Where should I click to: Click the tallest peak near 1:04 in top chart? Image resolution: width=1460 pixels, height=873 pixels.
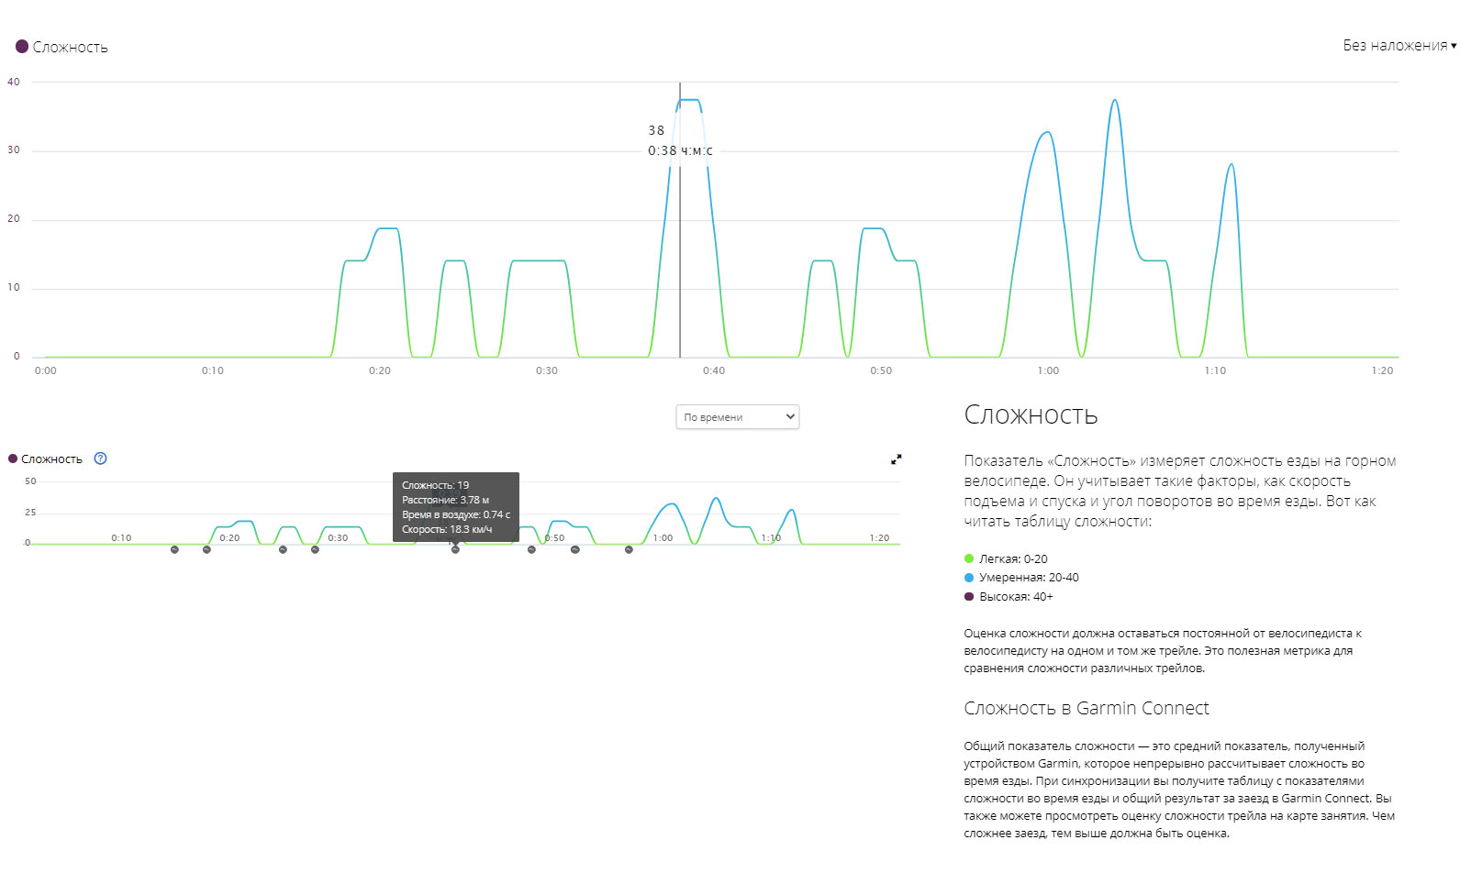(x=1114, y=101)
